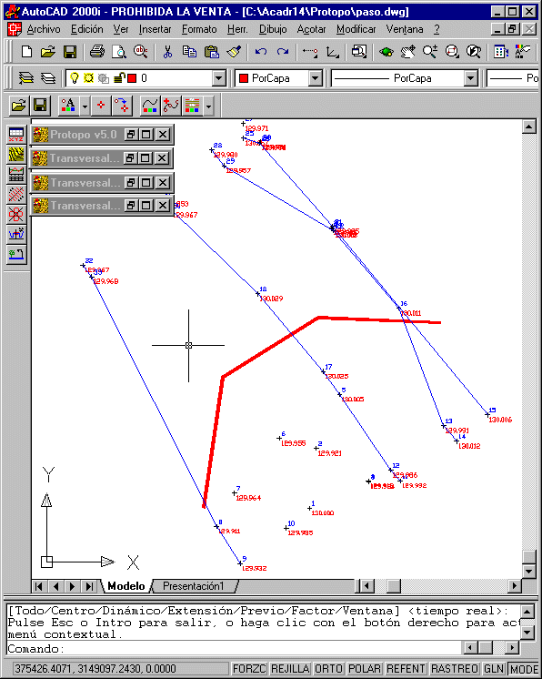Open the Layers manager icon
The image size is (542, 679).
pos(26,78)
